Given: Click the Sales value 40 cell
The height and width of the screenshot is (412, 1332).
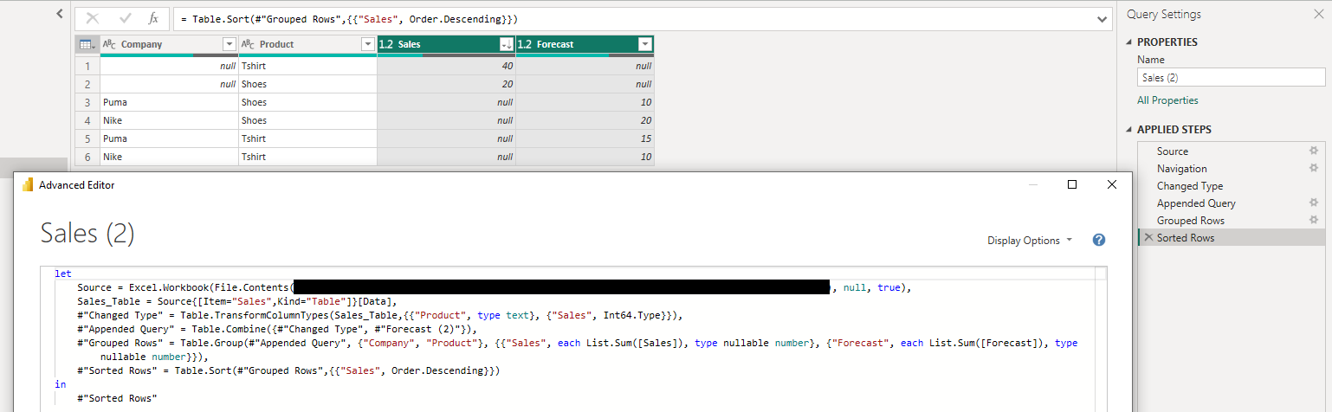Looking at the screenshot, I should (446, 66).
